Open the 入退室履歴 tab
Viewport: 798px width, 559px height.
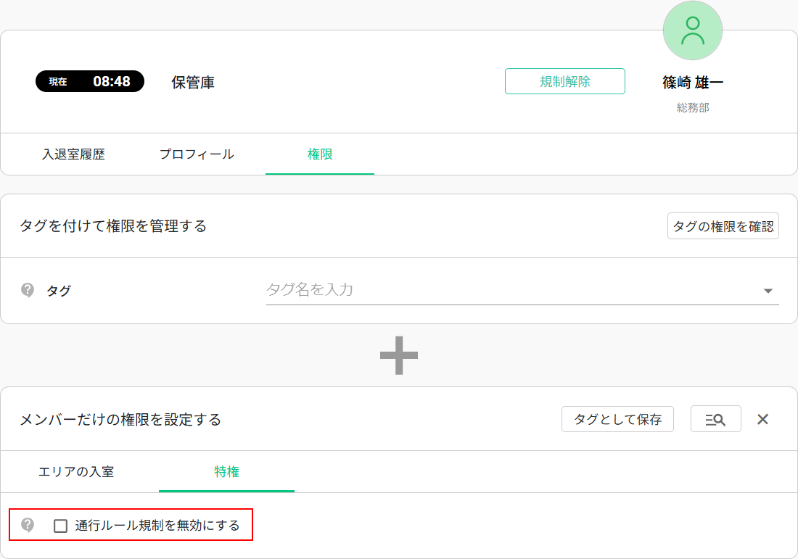point(73,154)
